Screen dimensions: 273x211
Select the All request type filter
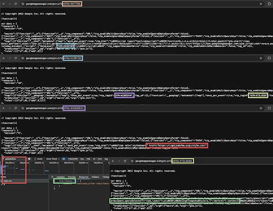coord(63,159)
